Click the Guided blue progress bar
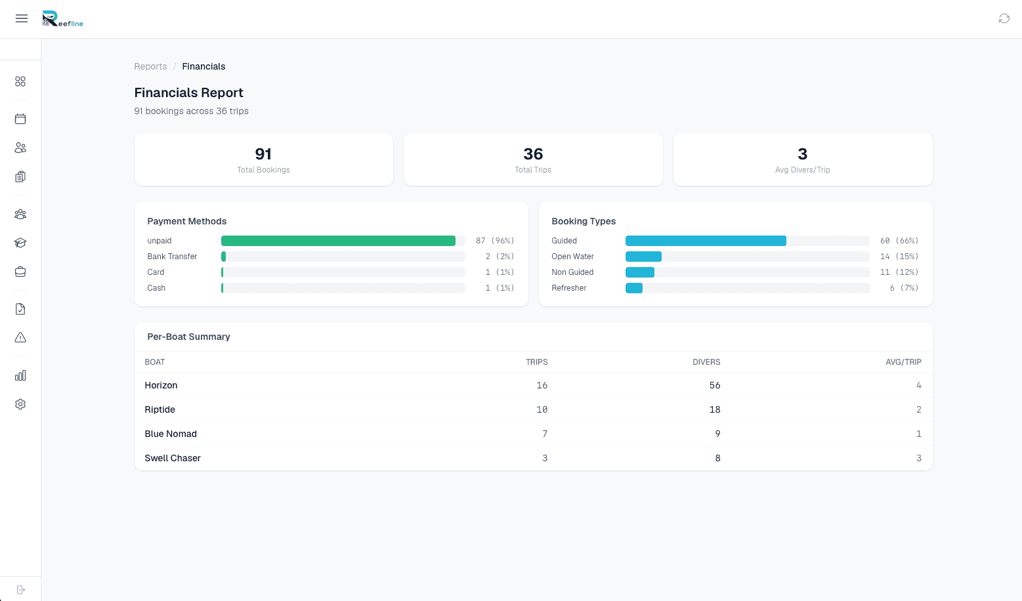This screenshot has height=601, width=1022. click(x=706, y=241)
